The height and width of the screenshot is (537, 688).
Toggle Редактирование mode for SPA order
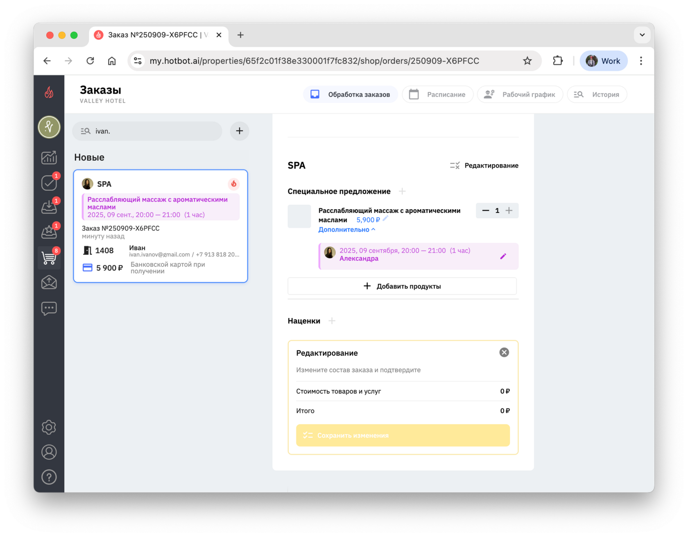484,165
